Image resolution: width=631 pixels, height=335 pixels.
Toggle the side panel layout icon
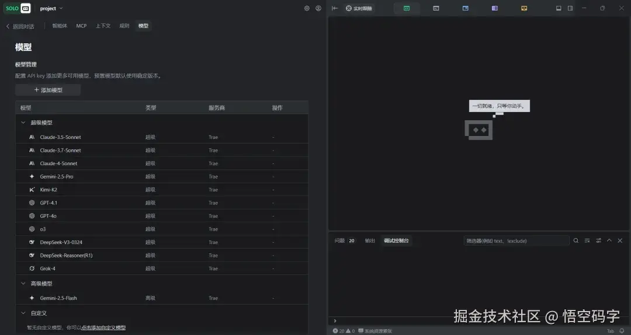pos(570,8)
